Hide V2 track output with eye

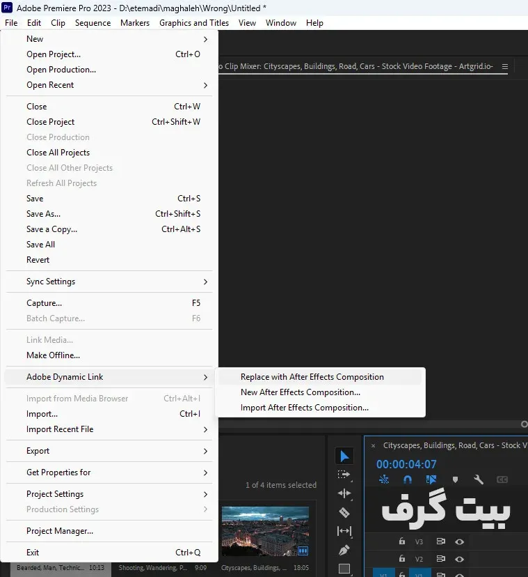[459, 559]
